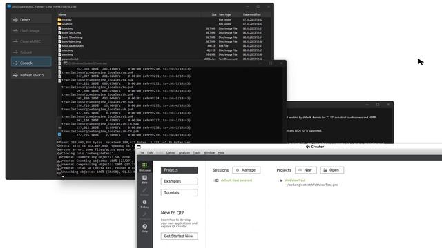Viewport: 442px width, 248px height.
Task: Select the greyed Projects mode wrench icon
Action: coord(144,216)
